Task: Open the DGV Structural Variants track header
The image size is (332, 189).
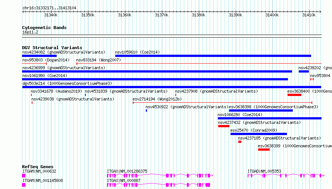Action: [52, 48]
